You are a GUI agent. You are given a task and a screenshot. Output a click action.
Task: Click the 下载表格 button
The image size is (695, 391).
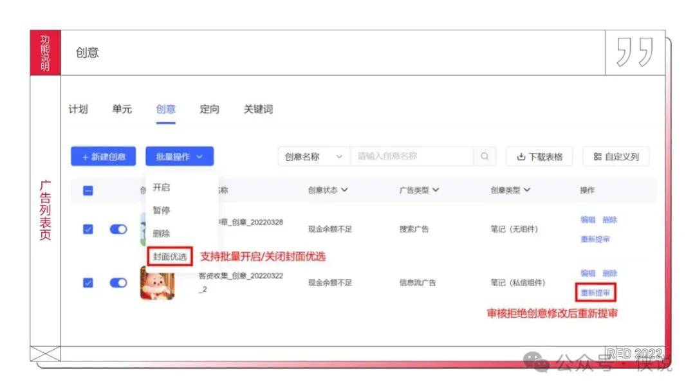pyautogui.click(x=539, y=157)
